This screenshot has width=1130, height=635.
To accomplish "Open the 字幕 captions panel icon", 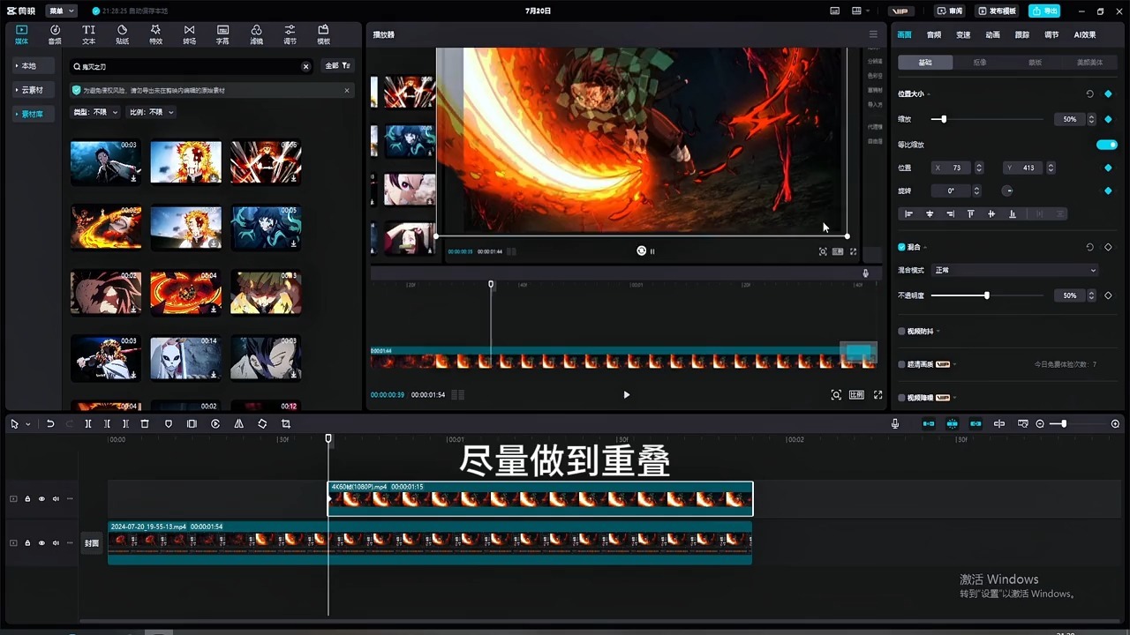I will 222,34.
